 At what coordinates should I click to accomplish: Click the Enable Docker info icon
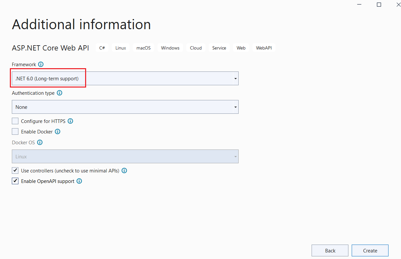point(58,131)
